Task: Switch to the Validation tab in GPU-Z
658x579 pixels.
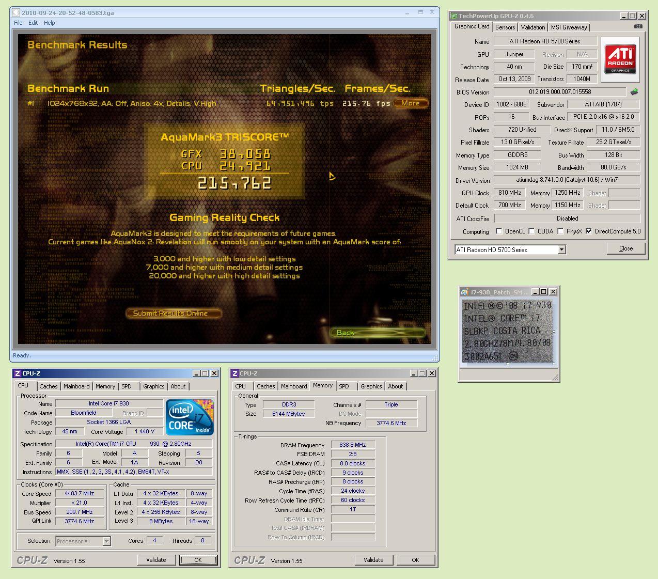Action: coord(532,27)
